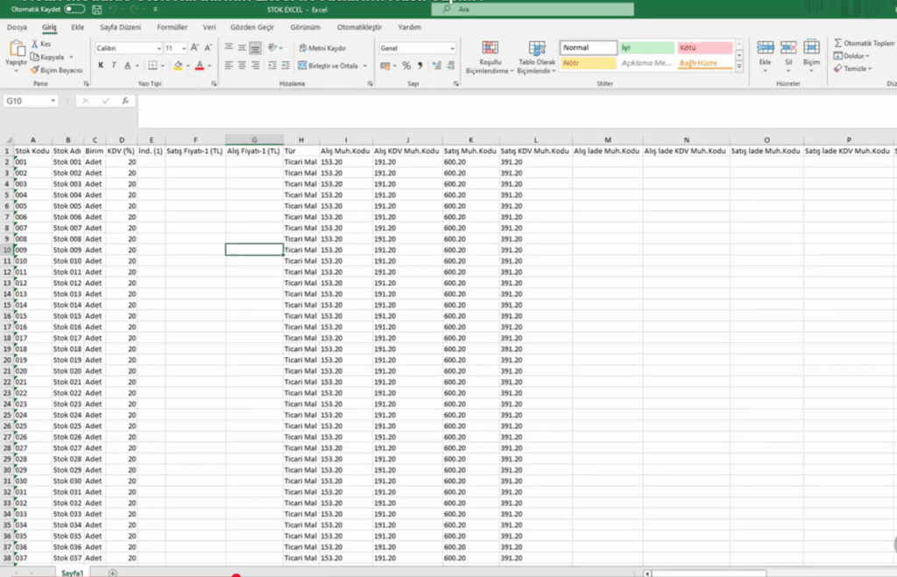Align text left icon
This screenshot has height=577, width=897.
pos(229,66)
